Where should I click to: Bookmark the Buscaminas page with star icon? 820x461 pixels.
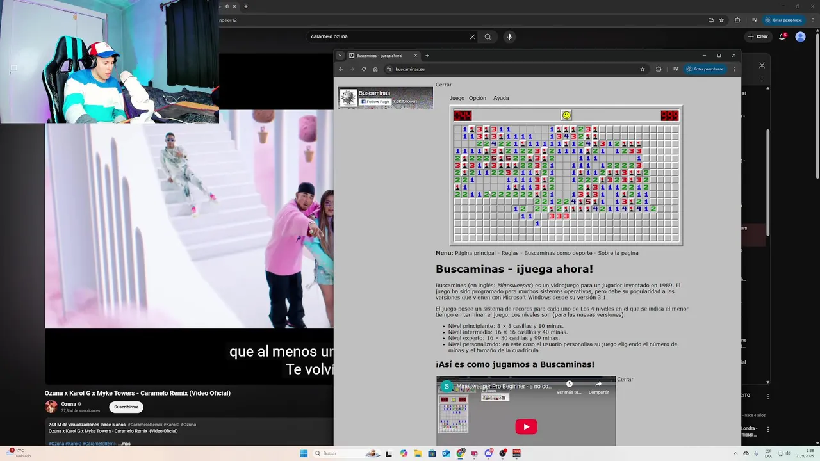point(643,69)
